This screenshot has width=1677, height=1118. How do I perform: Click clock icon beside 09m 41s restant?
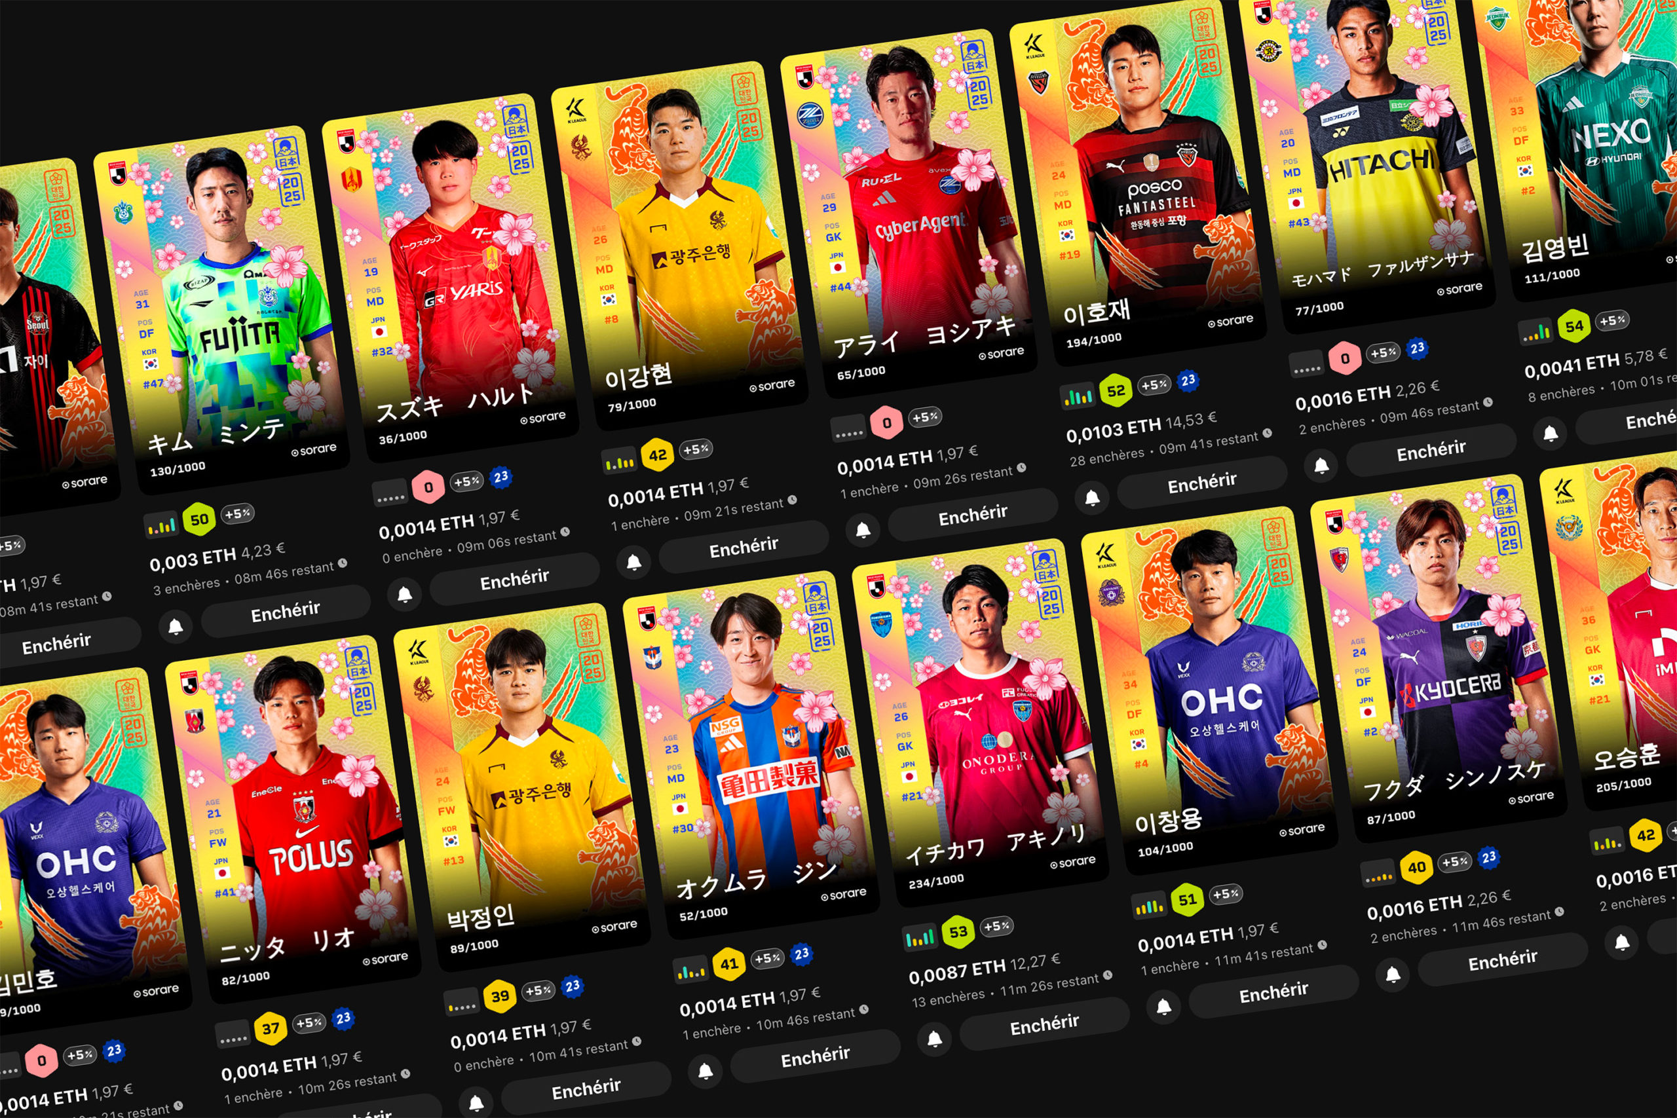click(x=1267, y=433)
